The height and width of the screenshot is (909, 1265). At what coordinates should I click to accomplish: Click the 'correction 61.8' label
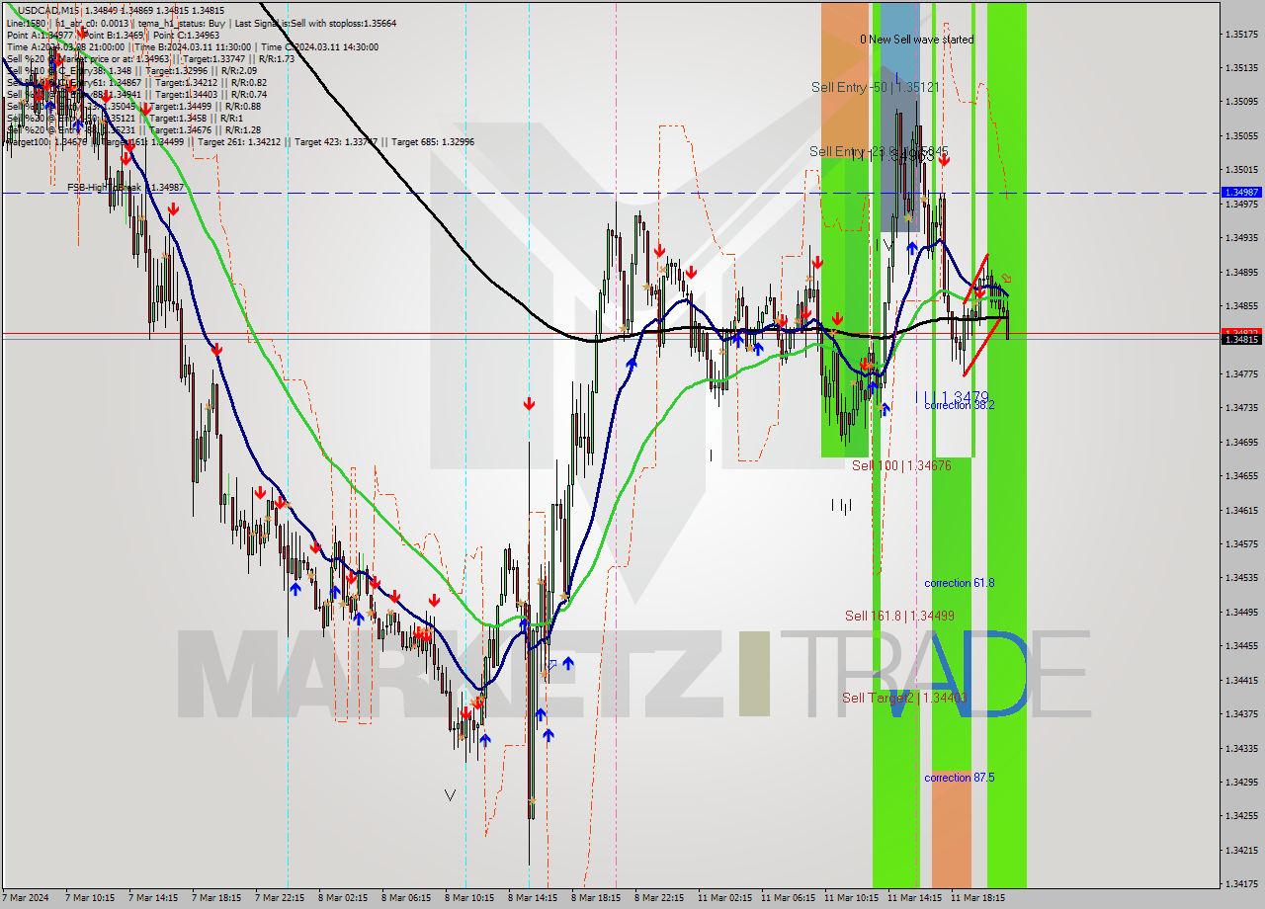tap(960, 583)
